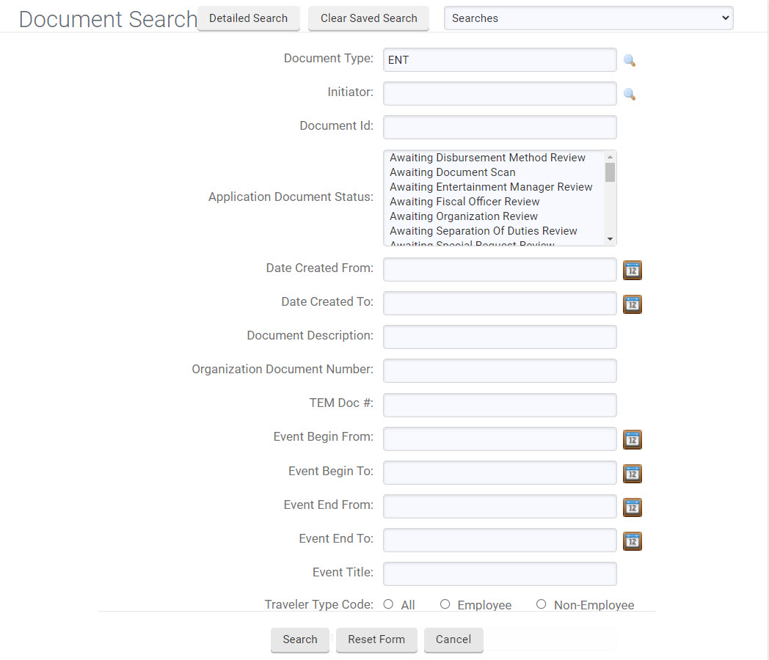Open the Event End From calendar picker
769x660 pixels.
point(632,507)
